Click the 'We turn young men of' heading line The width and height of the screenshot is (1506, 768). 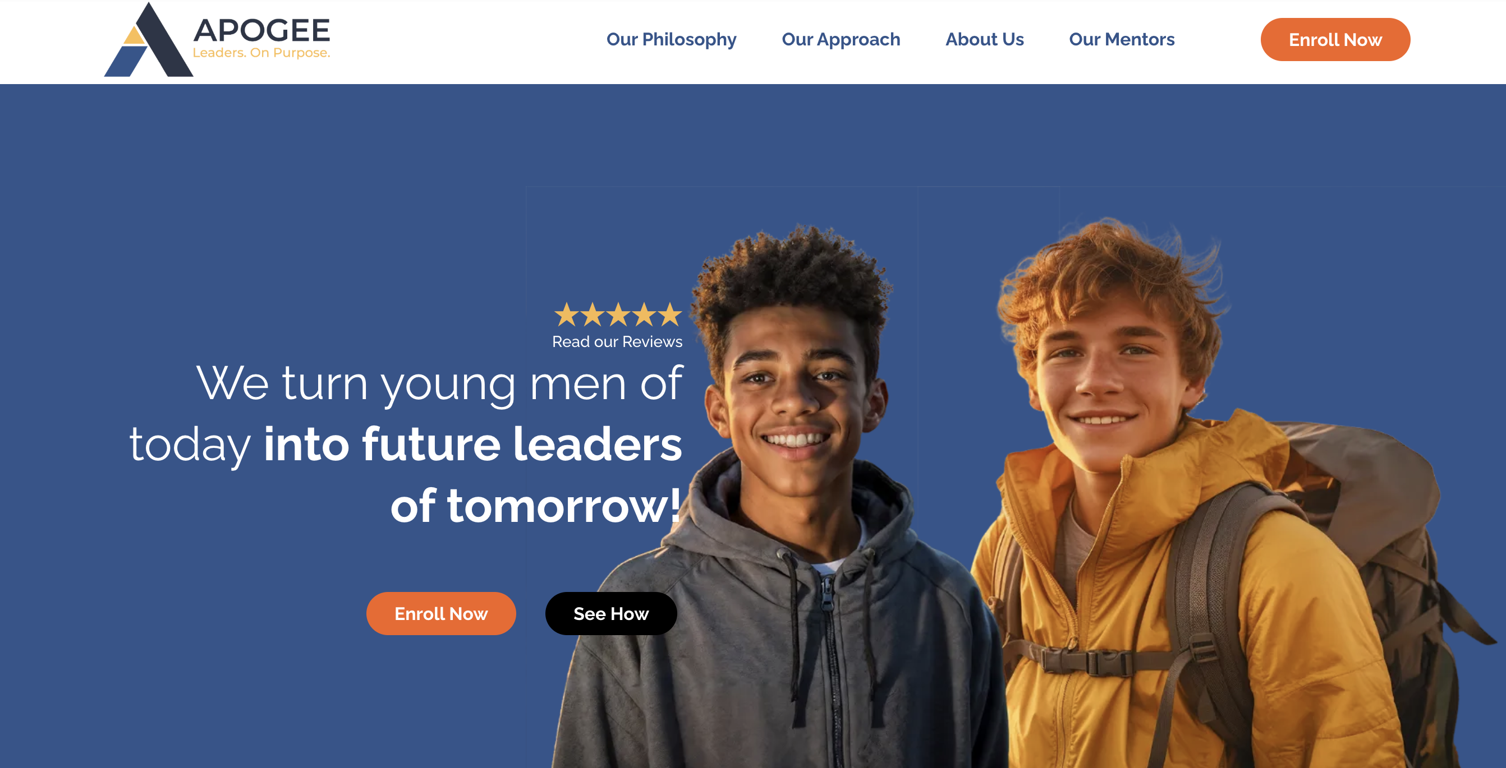(439, 383)
